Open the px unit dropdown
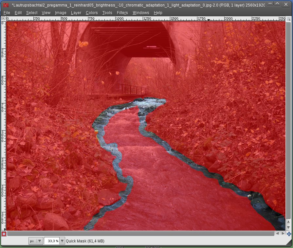The width and height of the screenshot is (293, 248). pyautogui.click(x=36, y=241)
